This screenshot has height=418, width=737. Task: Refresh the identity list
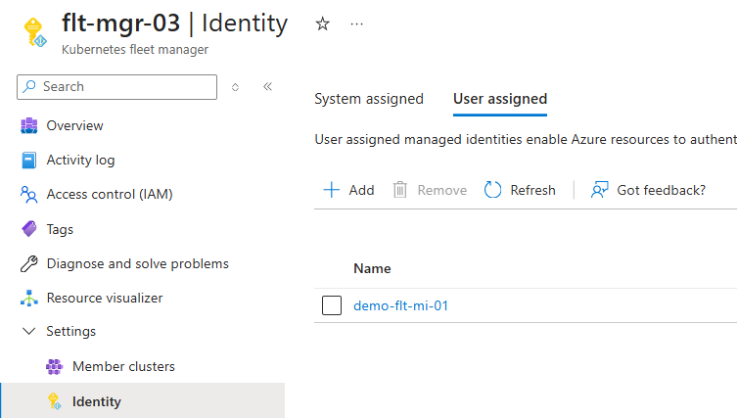520,190
